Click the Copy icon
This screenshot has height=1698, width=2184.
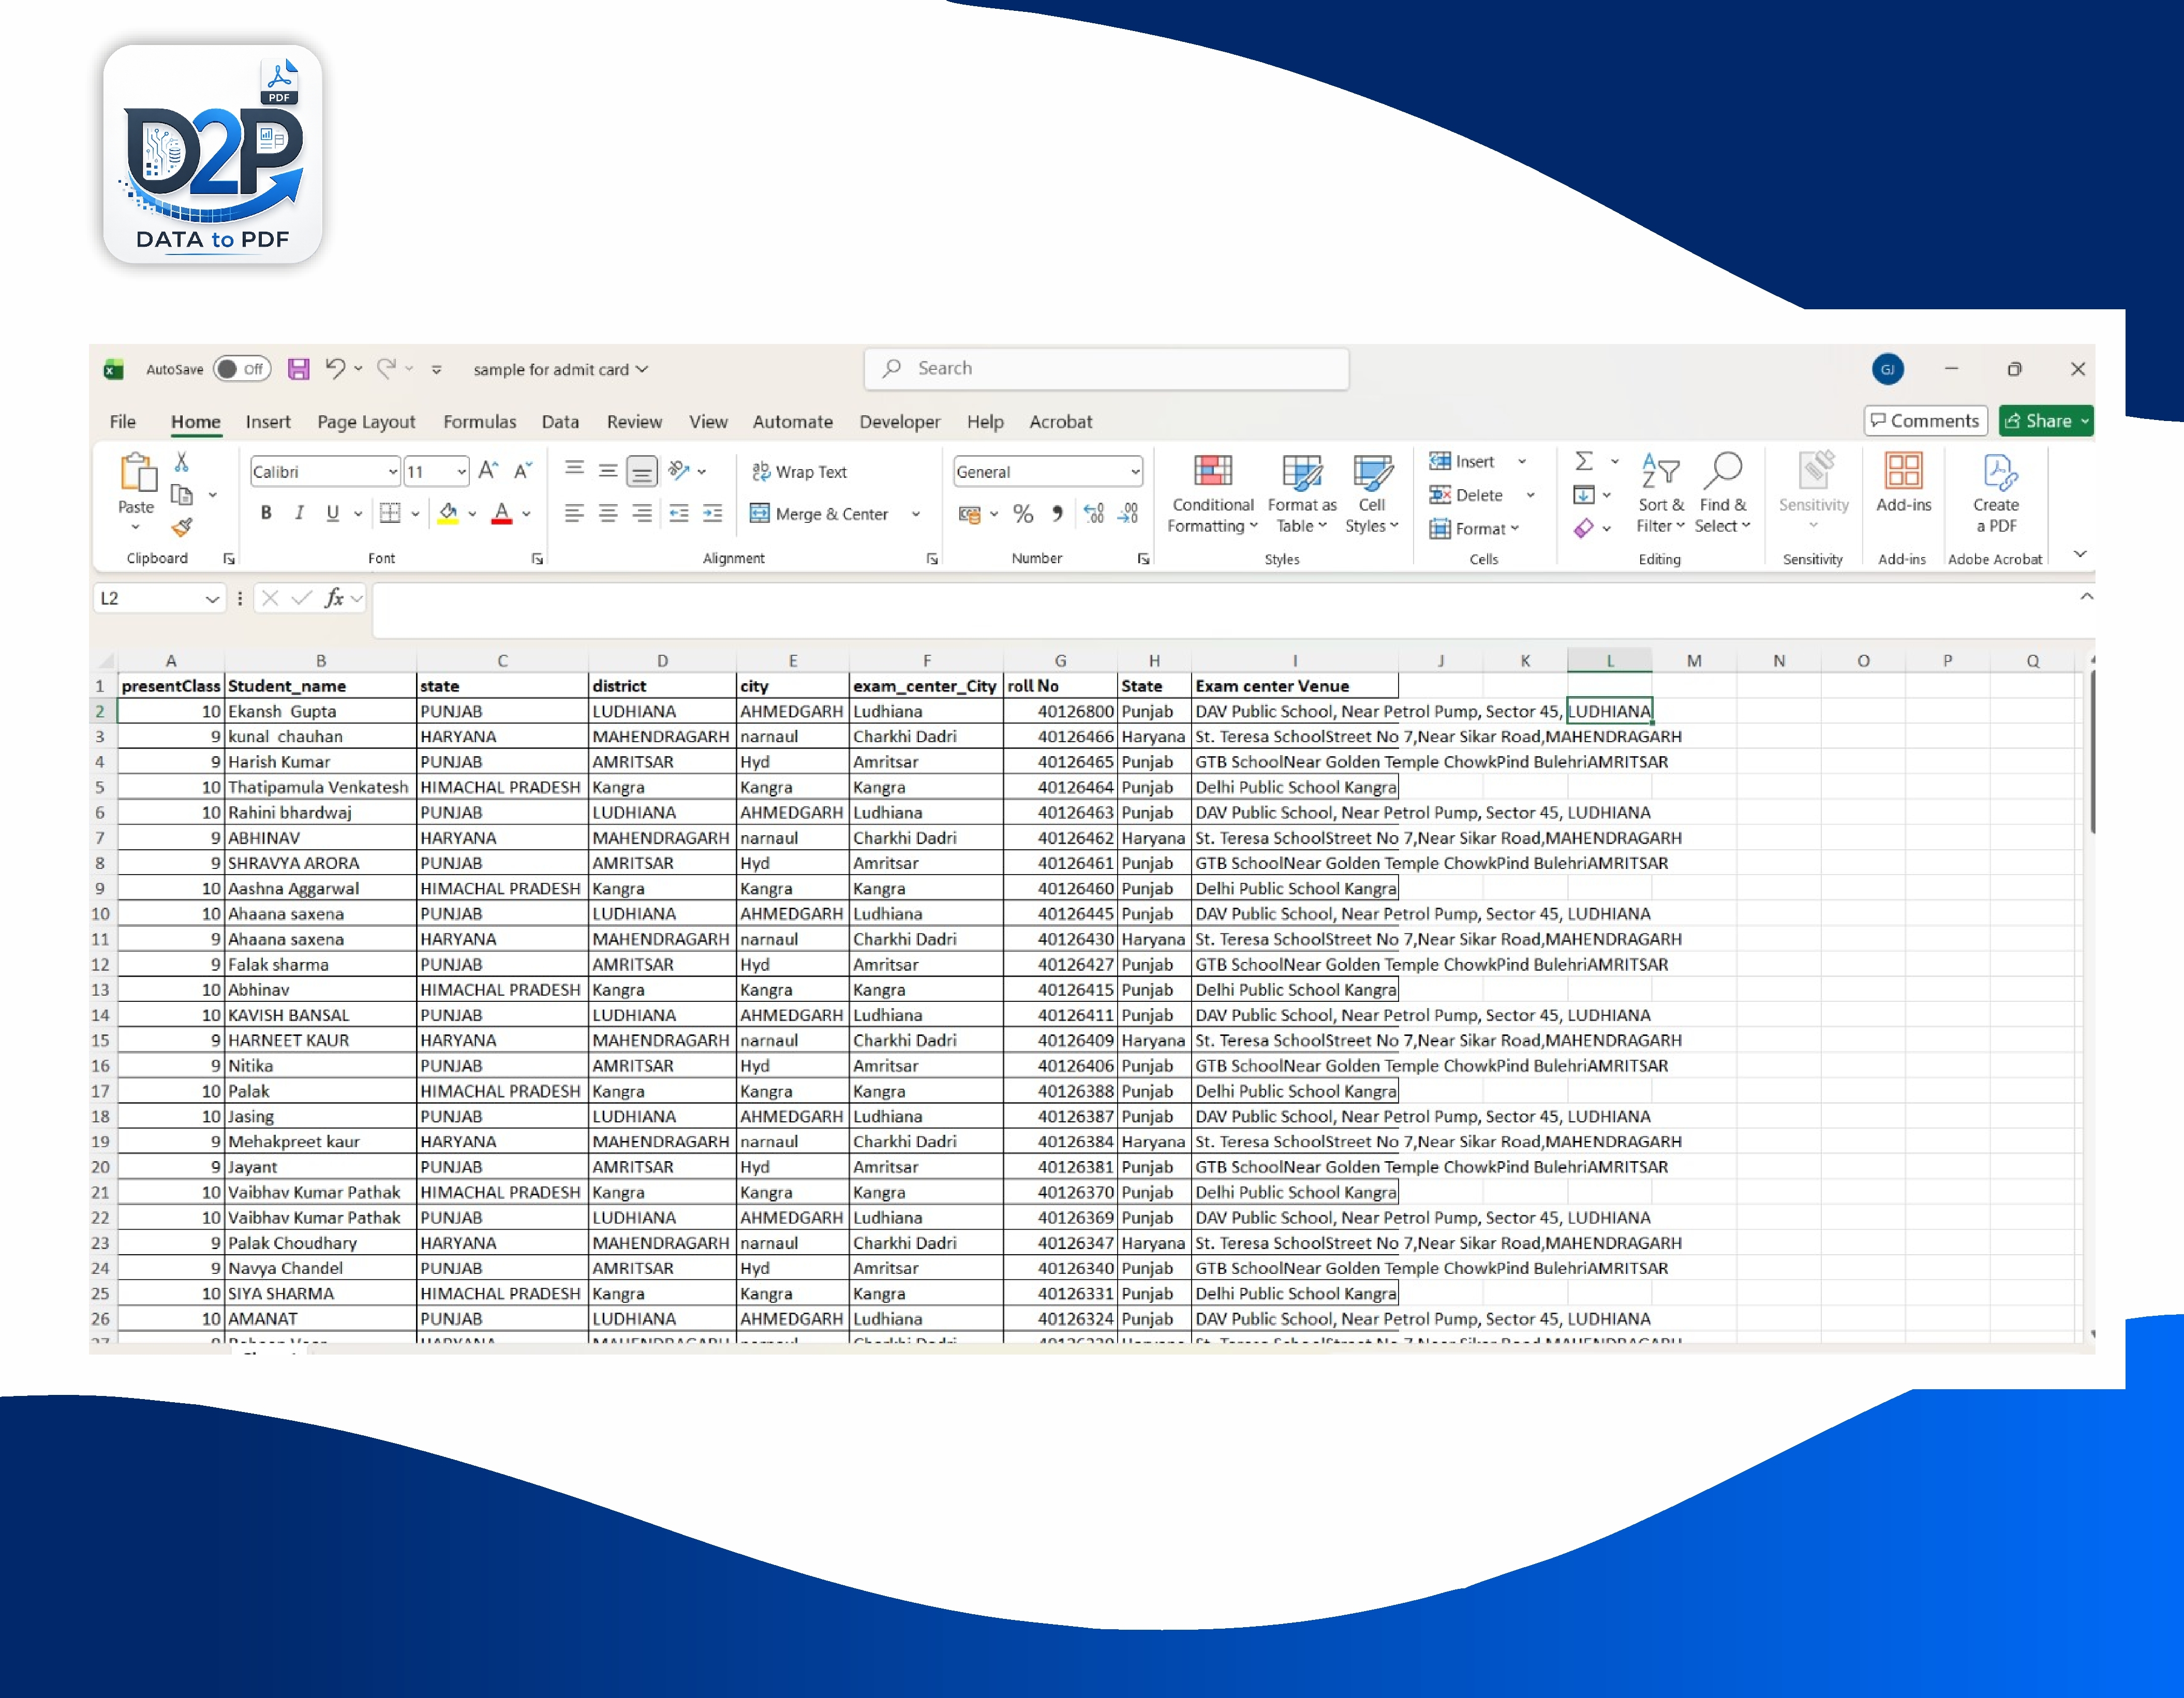[182, 494]
